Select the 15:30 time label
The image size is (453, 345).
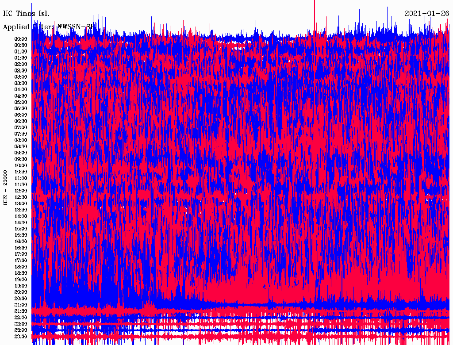20,235
